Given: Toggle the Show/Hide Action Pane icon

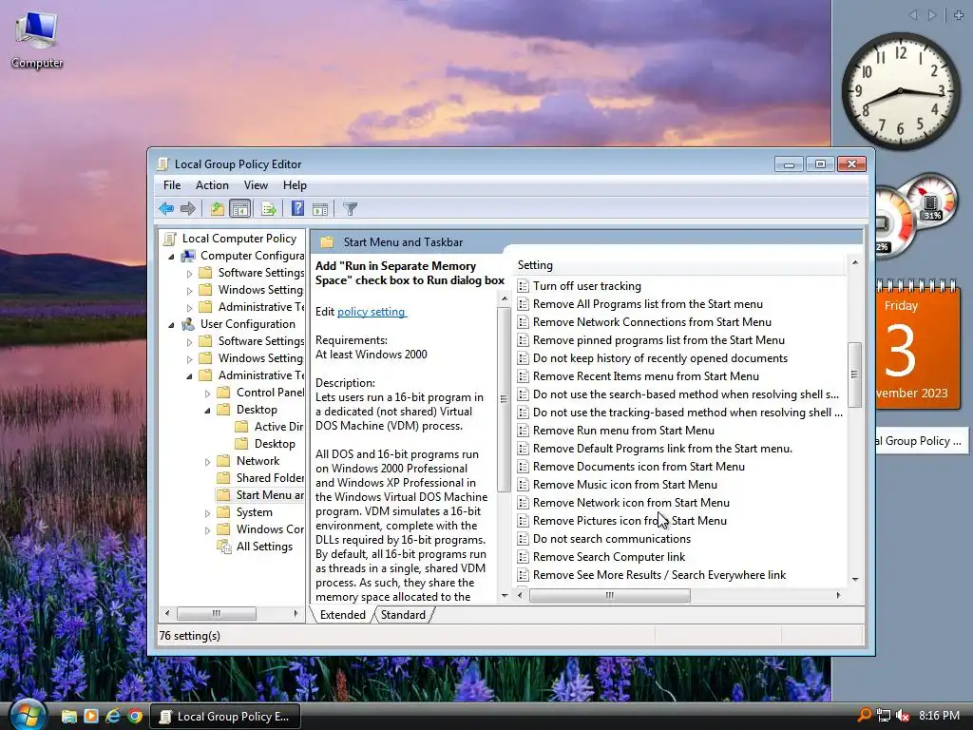Looking at the screenshot, I should [320, 208].
